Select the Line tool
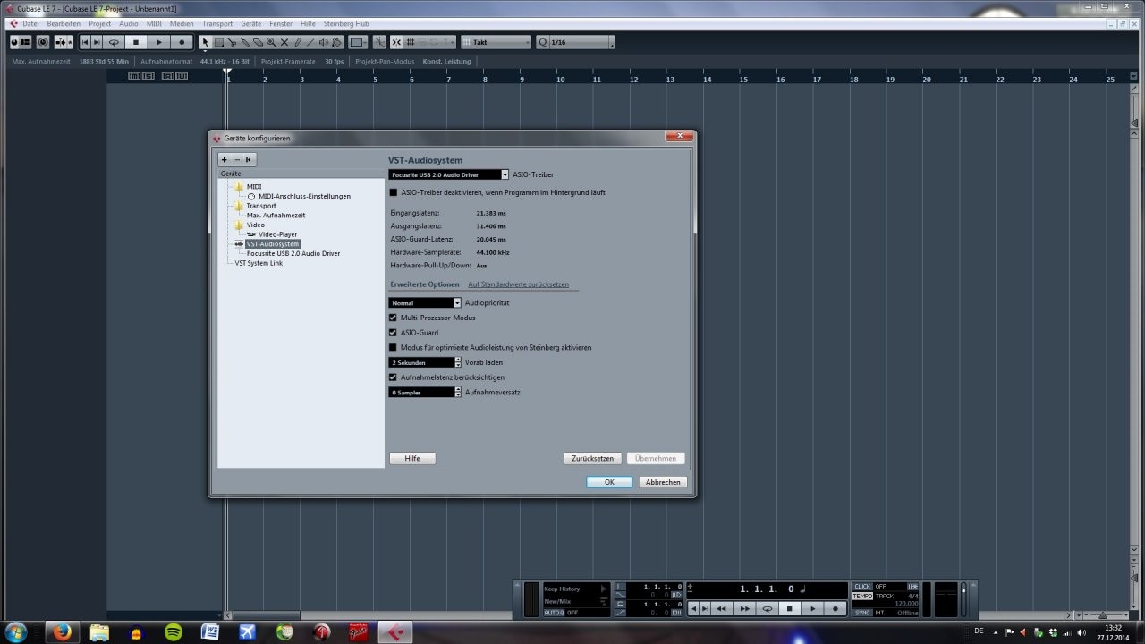 click(310, 42)
